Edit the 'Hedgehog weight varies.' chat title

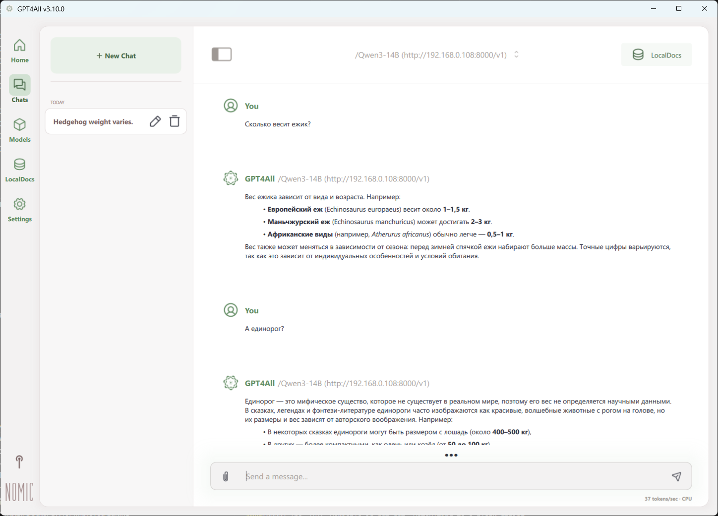pyautogui.click(x=155, y=121)
